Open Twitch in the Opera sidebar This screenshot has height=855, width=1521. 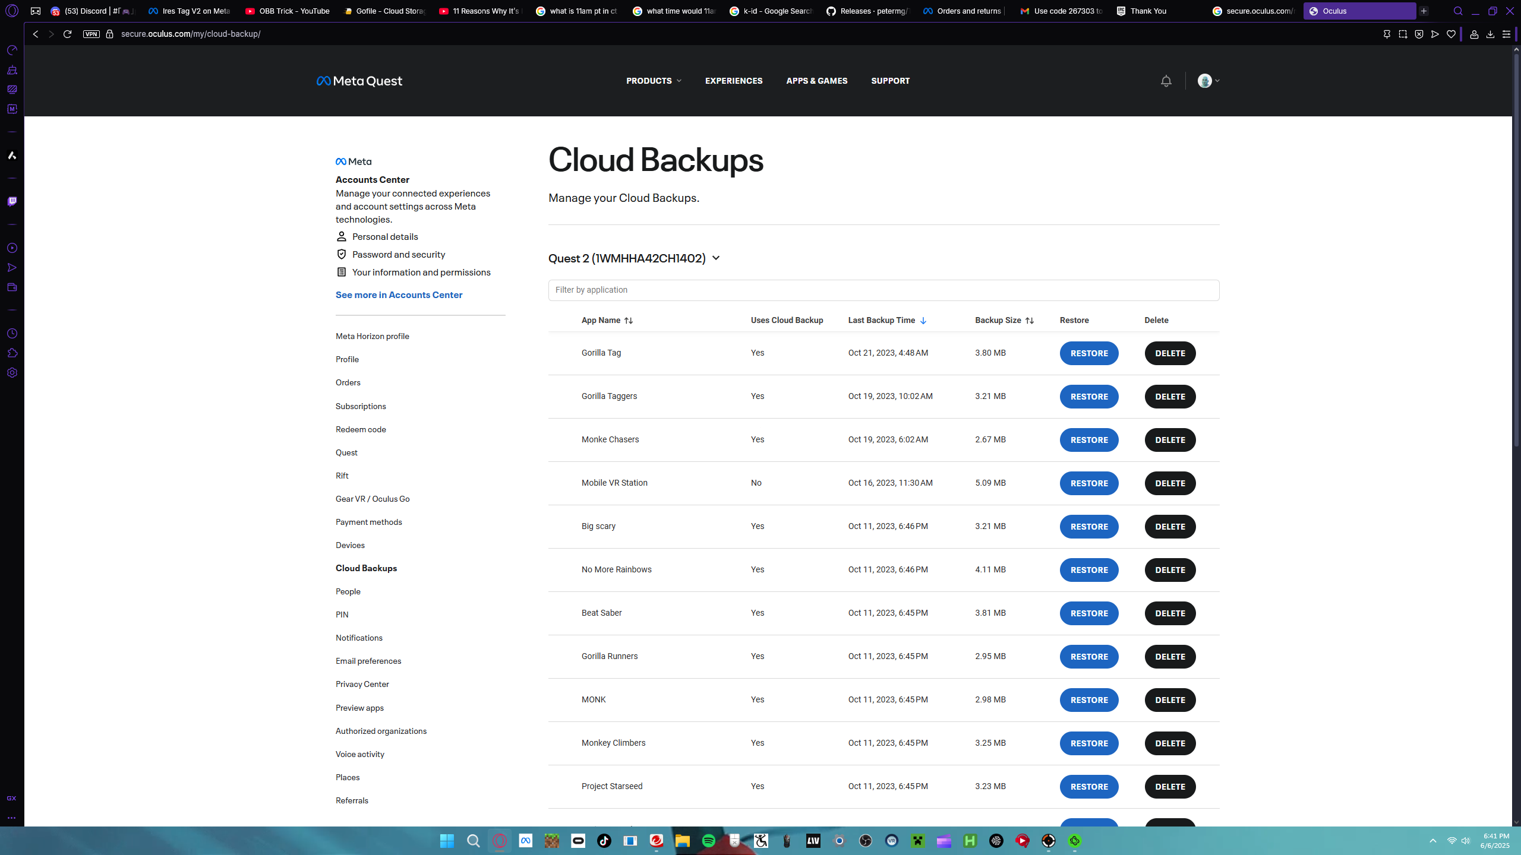(12, 202)
